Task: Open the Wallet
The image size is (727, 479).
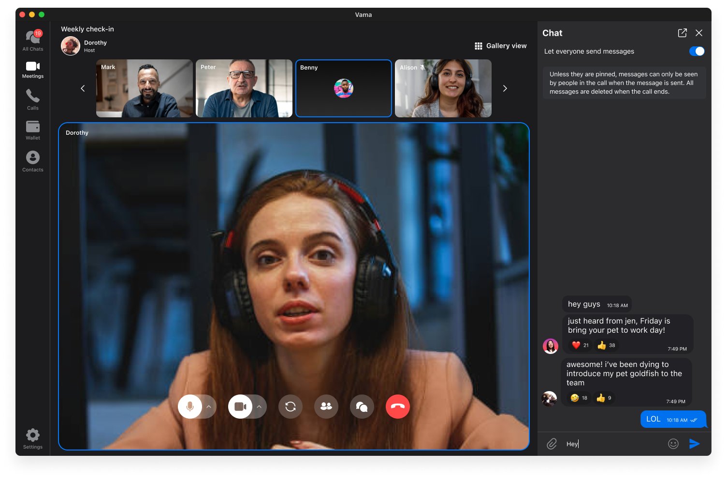Action: pyautogui.click(x=33, y=130)
